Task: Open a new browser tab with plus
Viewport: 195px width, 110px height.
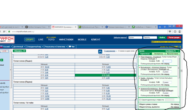Action: (160, 27)
